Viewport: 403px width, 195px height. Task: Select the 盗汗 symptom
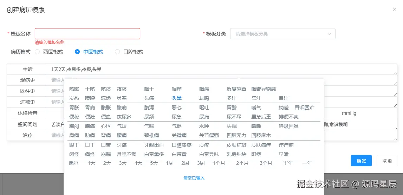pyautogui.click(x=256, y=98)
